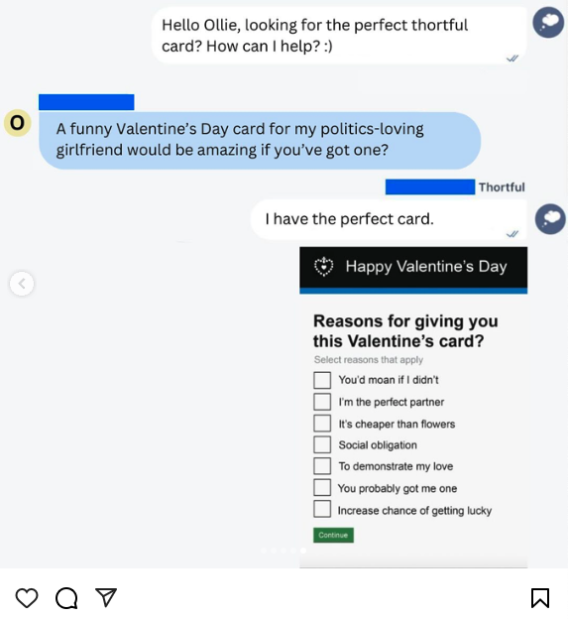Click the Thortful sender name label
This screenshot has height=619, width=568.
point(502,187)
